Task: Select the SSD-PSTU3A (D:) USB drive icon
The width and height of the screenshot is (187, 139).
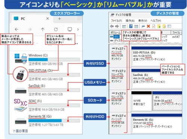Action: point(21,74)
